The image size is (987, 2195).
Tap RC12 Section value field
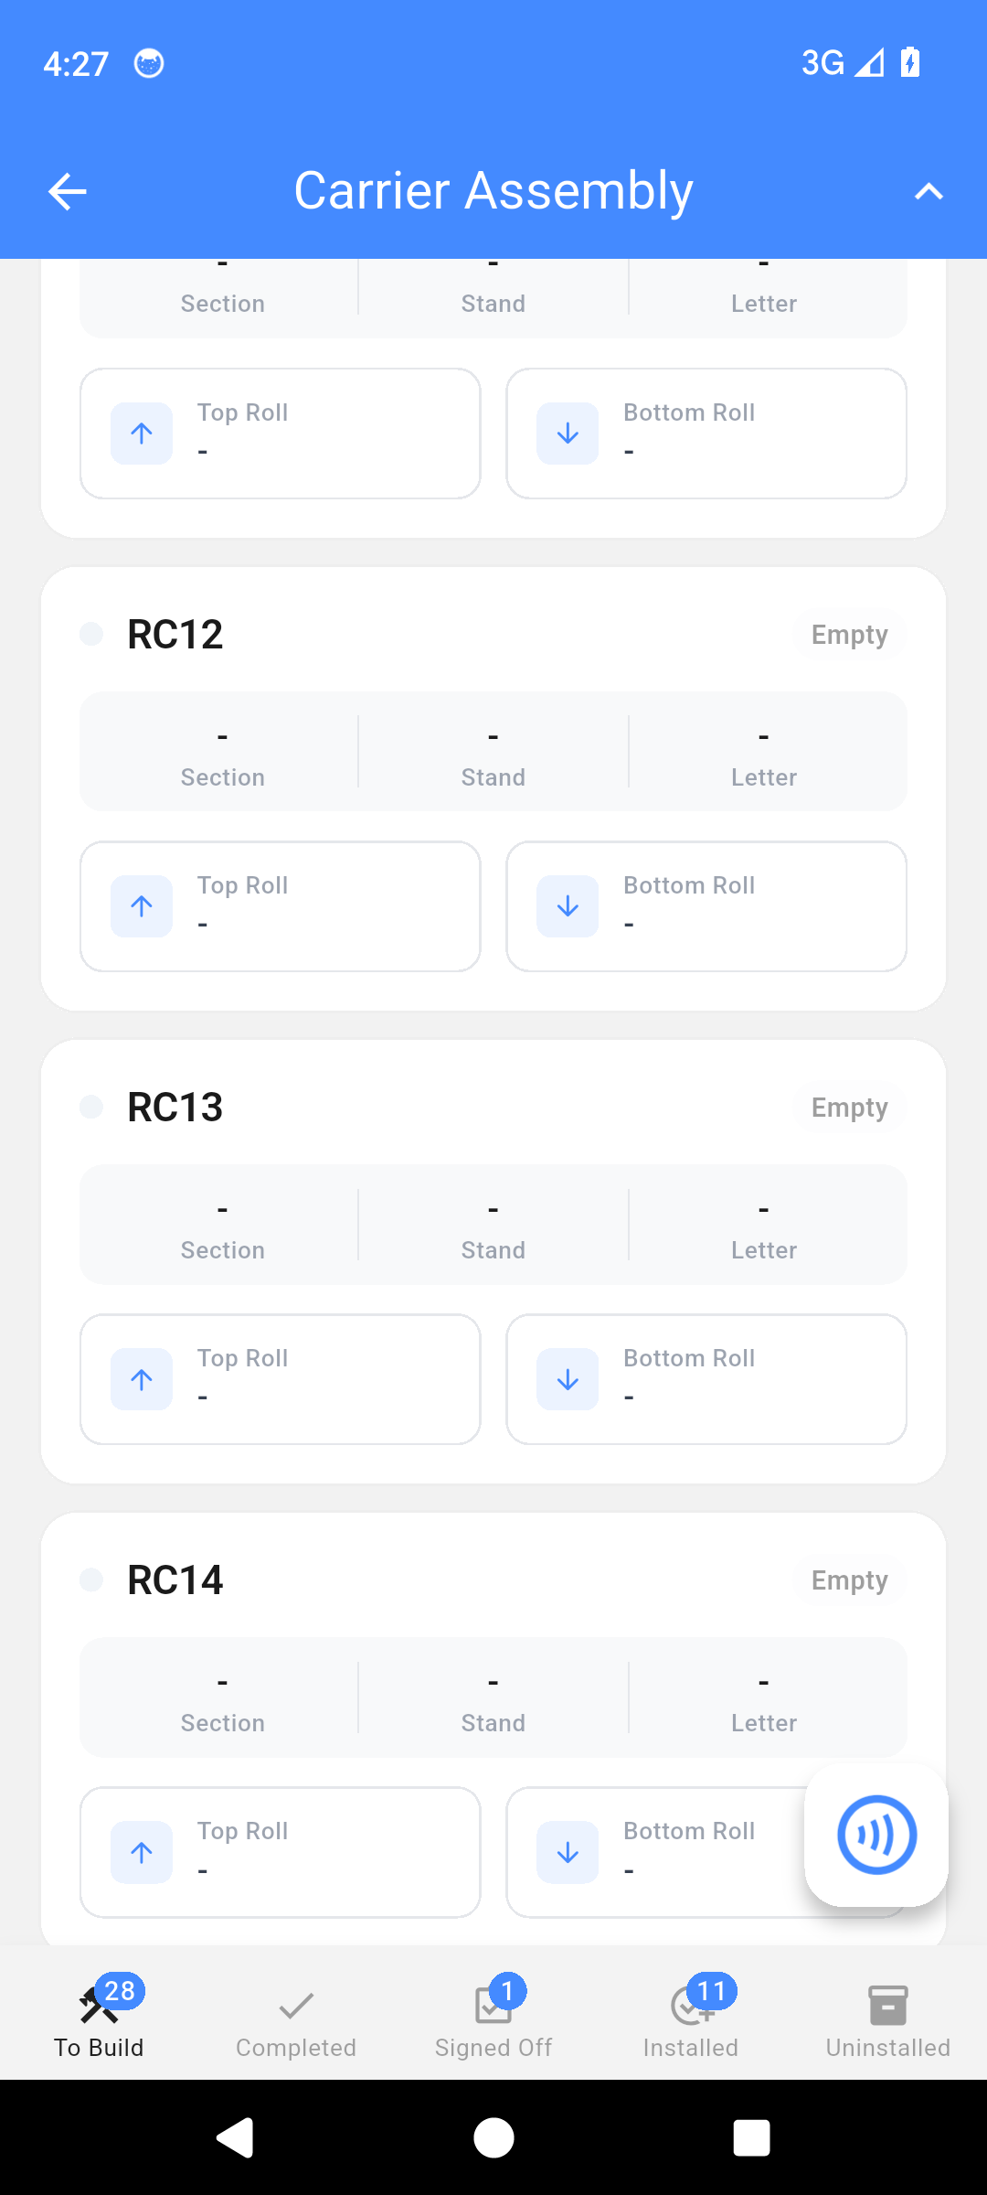(222, 752)
